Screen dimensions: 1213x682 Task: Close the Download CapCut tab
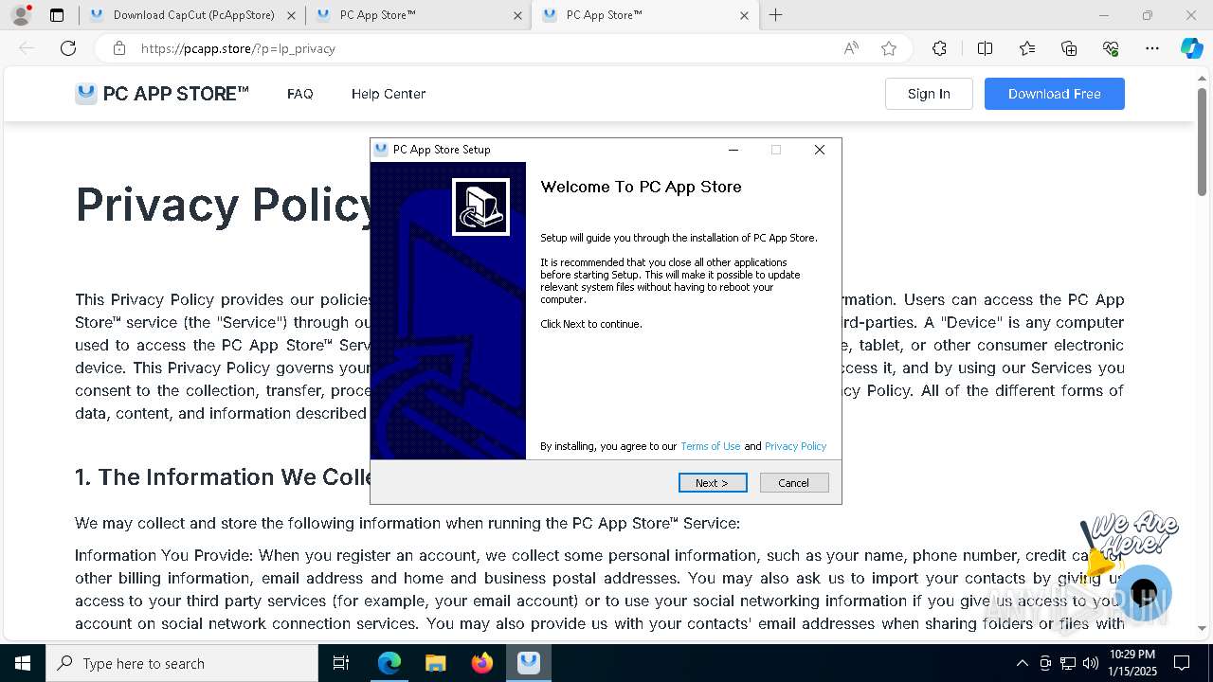click(291, 15)
